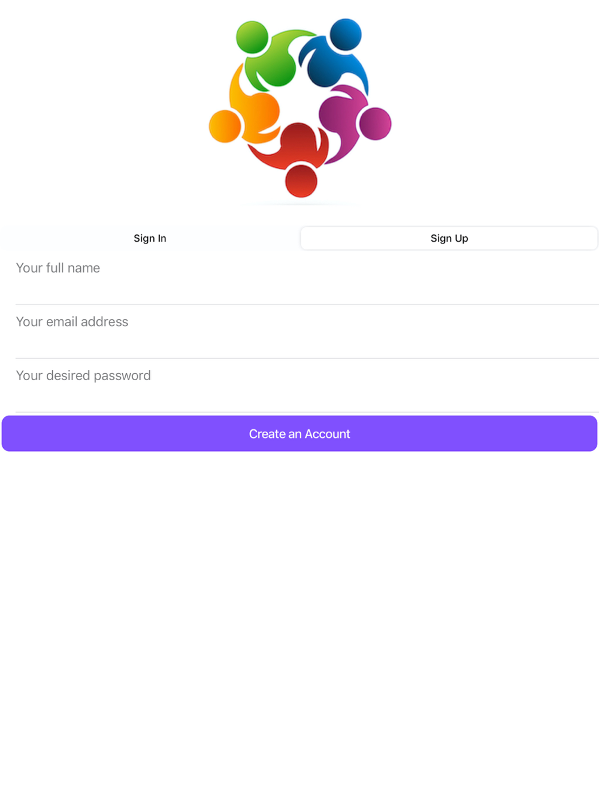
Task: Click the orange figure's body in the logo
Action: 255,108
